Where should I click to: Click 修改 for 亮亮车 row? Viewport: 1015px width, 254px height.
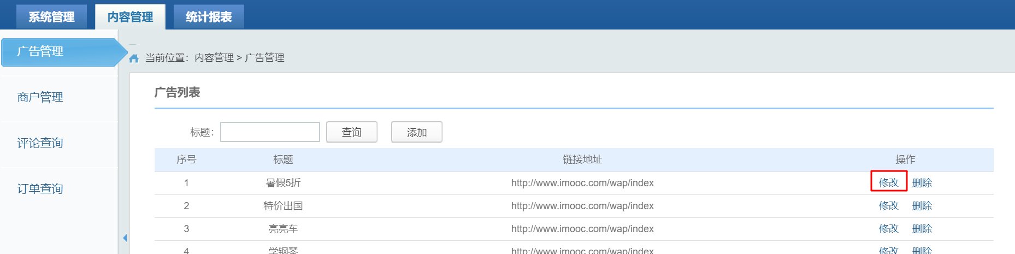pos(889,229)
